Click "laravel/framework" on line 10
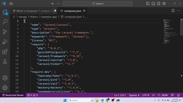Image resolution: width=183 pixels, height=103 pixels. tap(51, 56)
